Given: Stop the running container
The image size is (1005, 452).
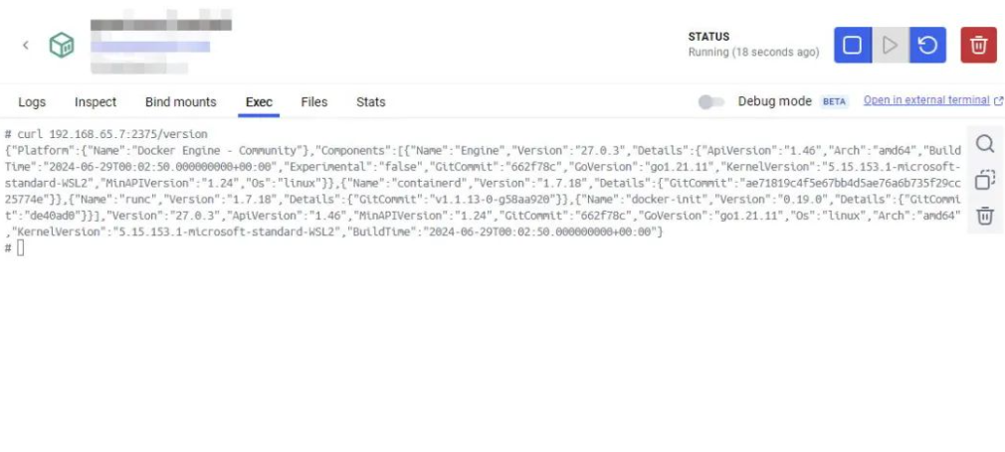Looking at the screenshot, I should (x=852, y=45).
